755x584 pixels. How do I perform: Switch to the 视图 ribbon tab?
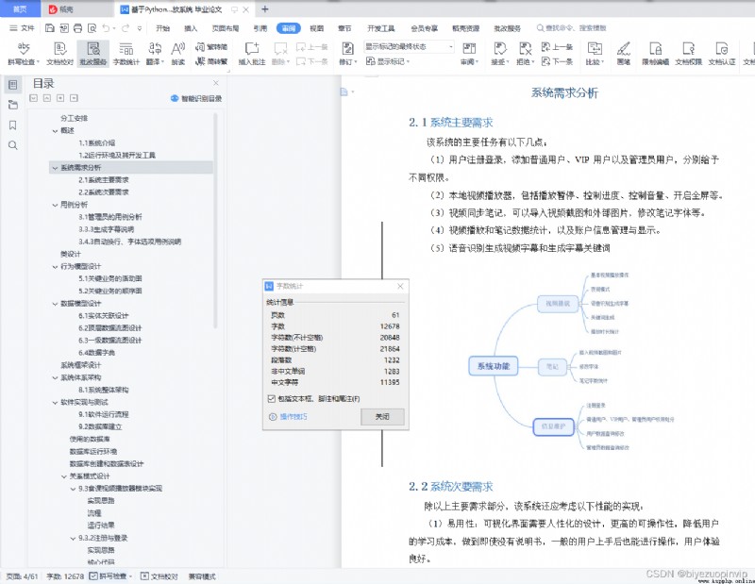316,28
